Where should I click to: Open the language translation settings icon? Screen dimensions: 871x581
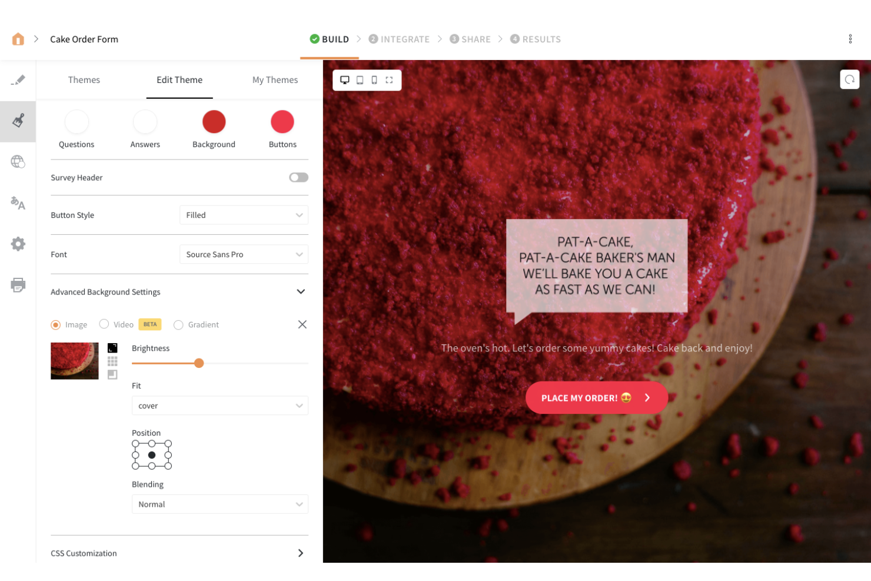tap(18, 204)
